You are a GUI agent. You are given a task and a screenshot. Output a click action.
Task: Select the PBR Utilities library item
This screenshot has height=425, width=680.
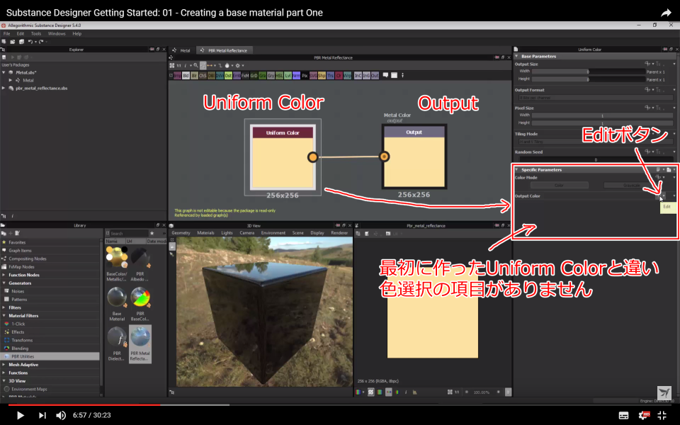click(x=50, y=356)
